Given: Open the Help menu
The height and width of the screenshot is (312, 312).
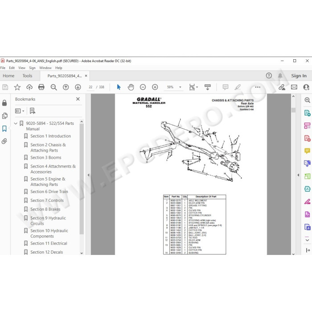Looking at the screenshot, I should (x=59, y=68).
